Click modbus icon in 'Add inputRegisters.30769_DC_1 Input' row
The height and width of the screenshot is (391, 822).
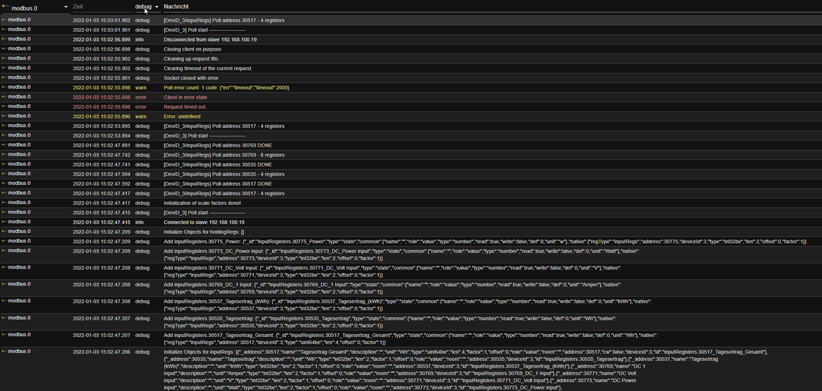pyautogui.click(x=5, y=283)
